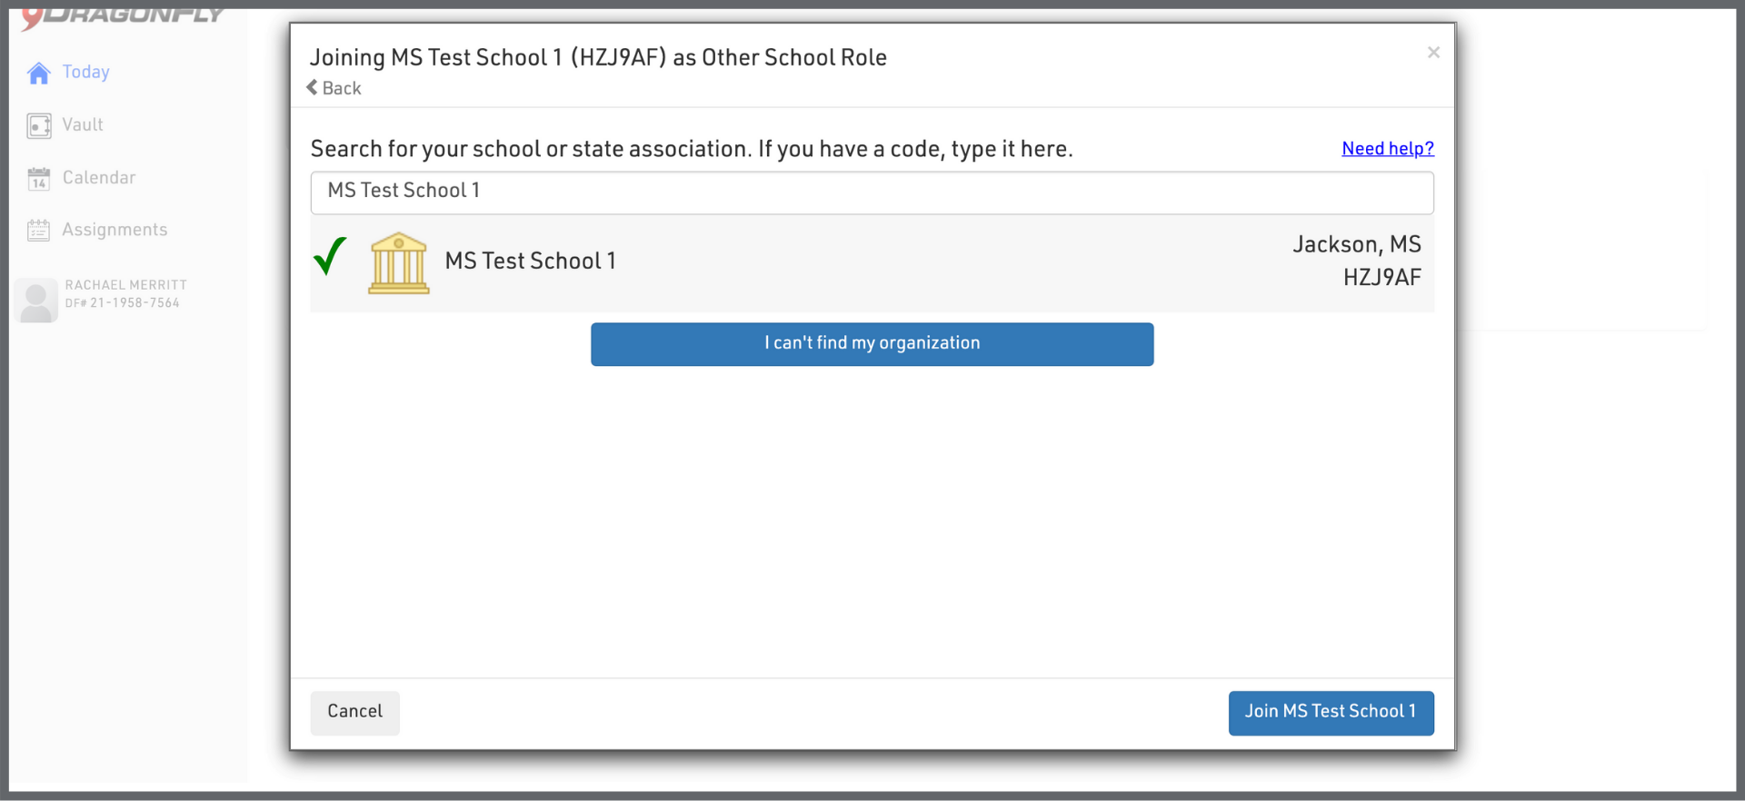Click the Cancel button

(x=354, y=712)
